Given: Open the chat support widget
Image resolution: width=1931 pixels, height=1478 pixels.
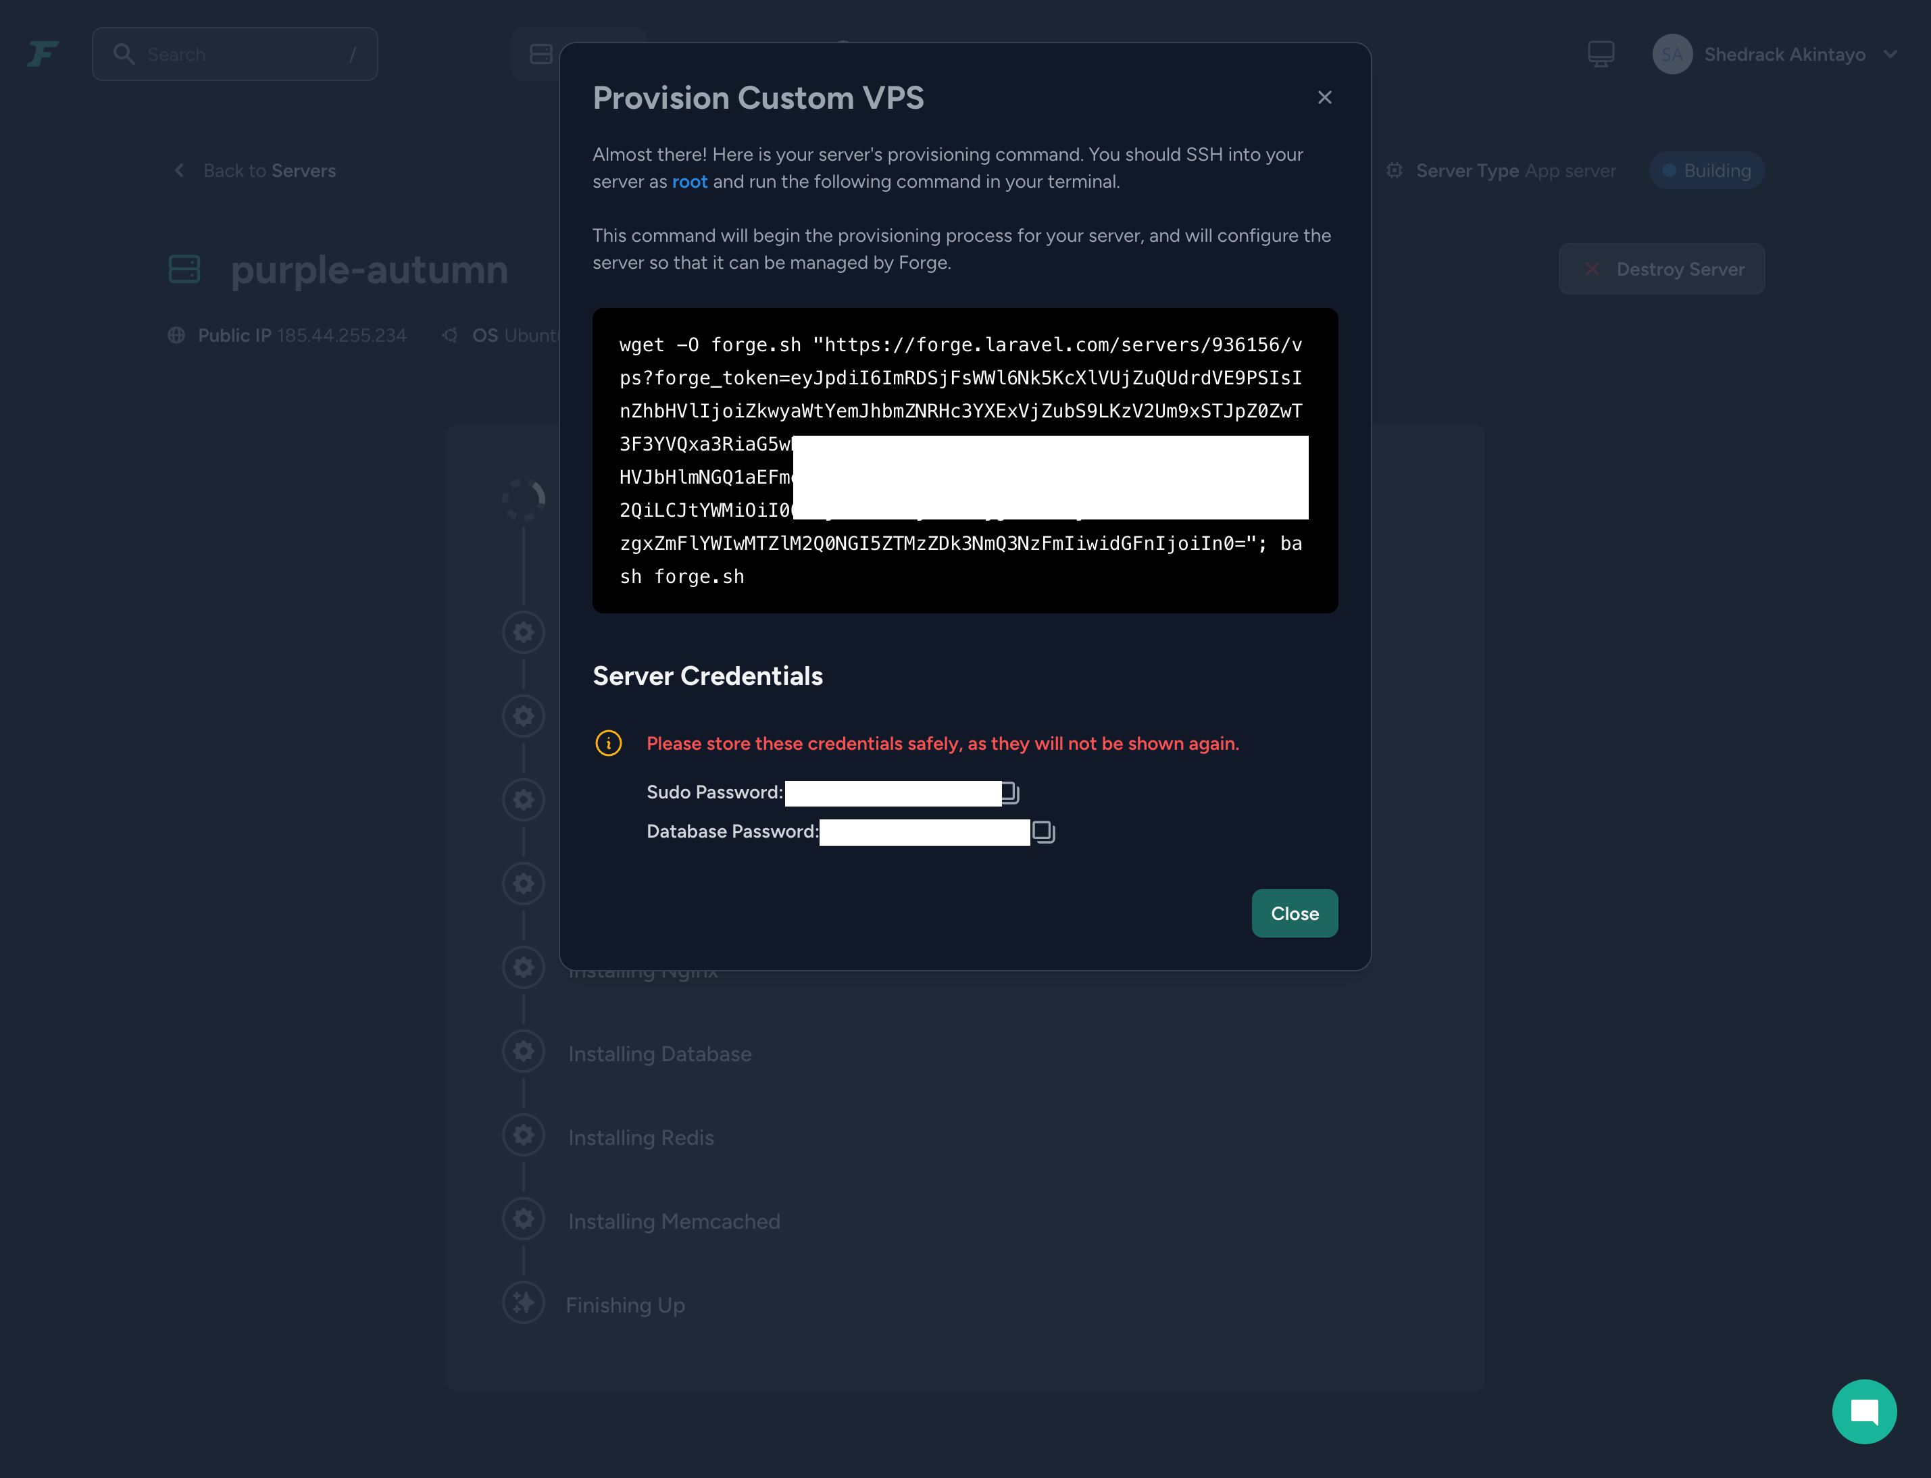Looking at the screenshot, I should pyautogui.click(x=1864, y=1411).
